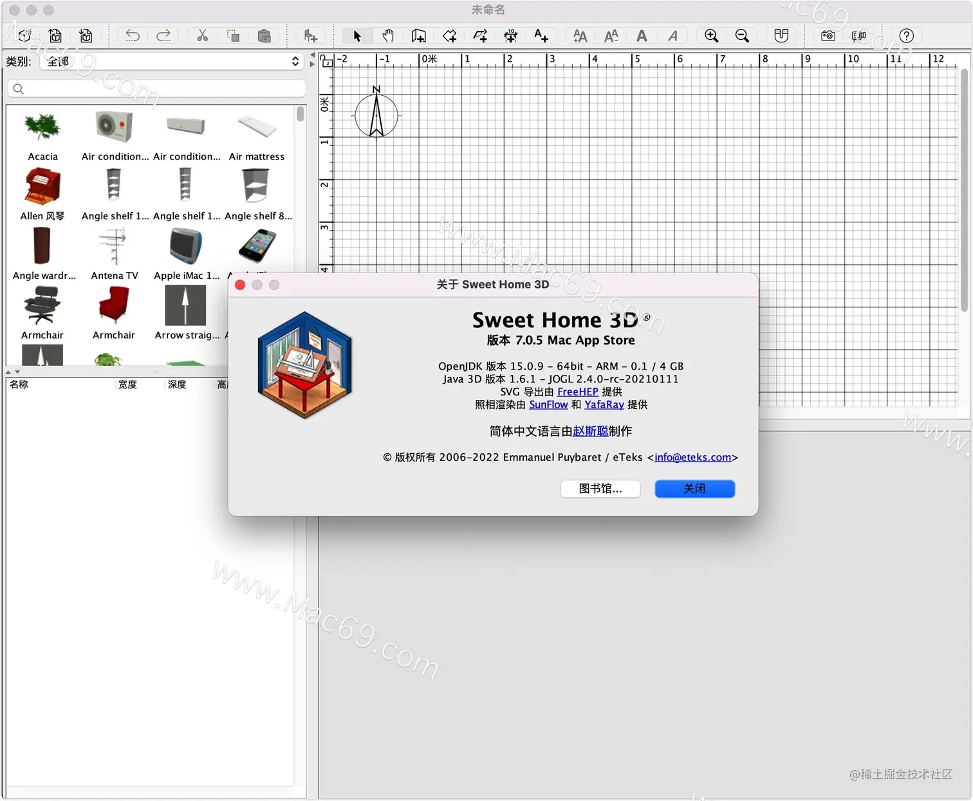Viewport: 973px width, 801px height.
Task: Select the Allen 风琴 organ item
Action: (42, 195)
